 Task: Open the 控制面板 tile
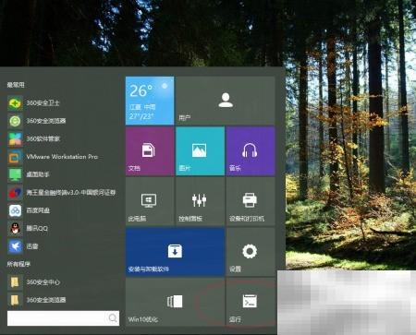click(x=200, y=201)
